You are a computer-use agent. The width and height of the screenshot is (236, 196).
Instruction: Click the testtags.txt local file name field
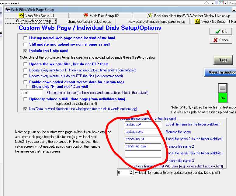pyautogui.click(x=143, y=124)
